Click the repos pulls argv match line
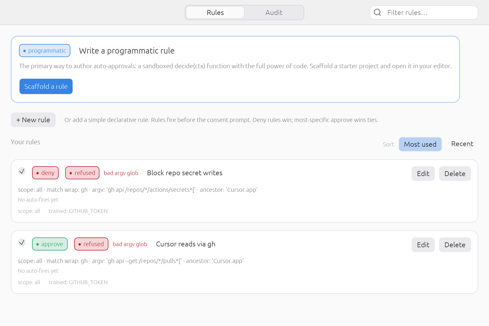Image resolution: width=489 pixels, height=326 pixels. [131, 261]
